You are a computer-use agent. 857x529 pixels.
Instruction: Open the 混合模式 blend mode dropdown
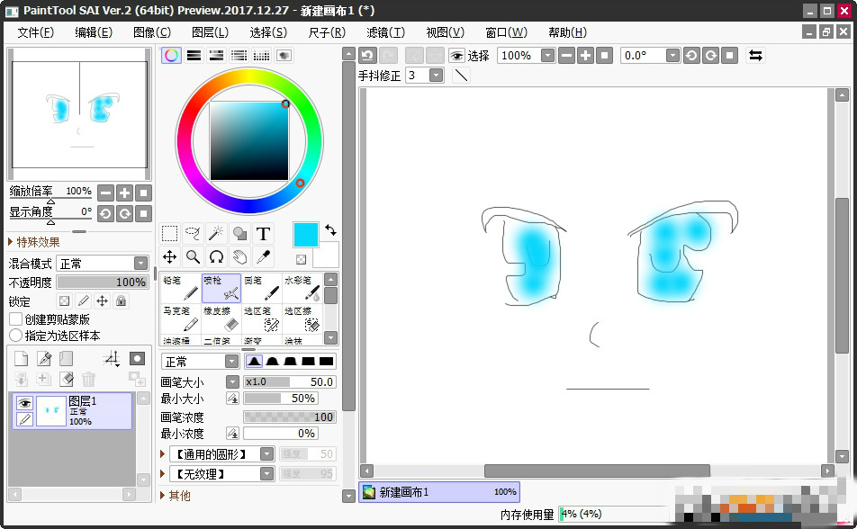[141, 264]
